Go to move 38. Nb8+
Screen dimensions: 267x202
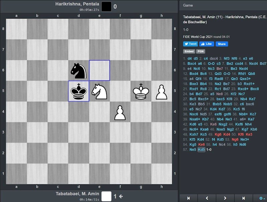pyautogui.click(x=244, y=114)
